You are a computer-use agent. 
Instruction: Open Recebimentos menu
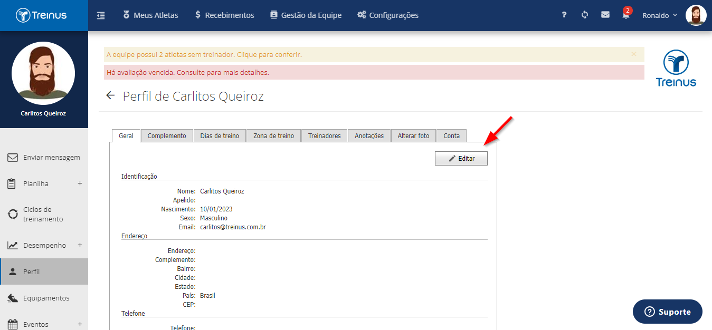click(224, 15)
